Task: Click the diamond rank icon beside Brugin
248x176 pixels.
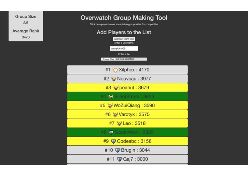Action: click(x=117, y=150)
